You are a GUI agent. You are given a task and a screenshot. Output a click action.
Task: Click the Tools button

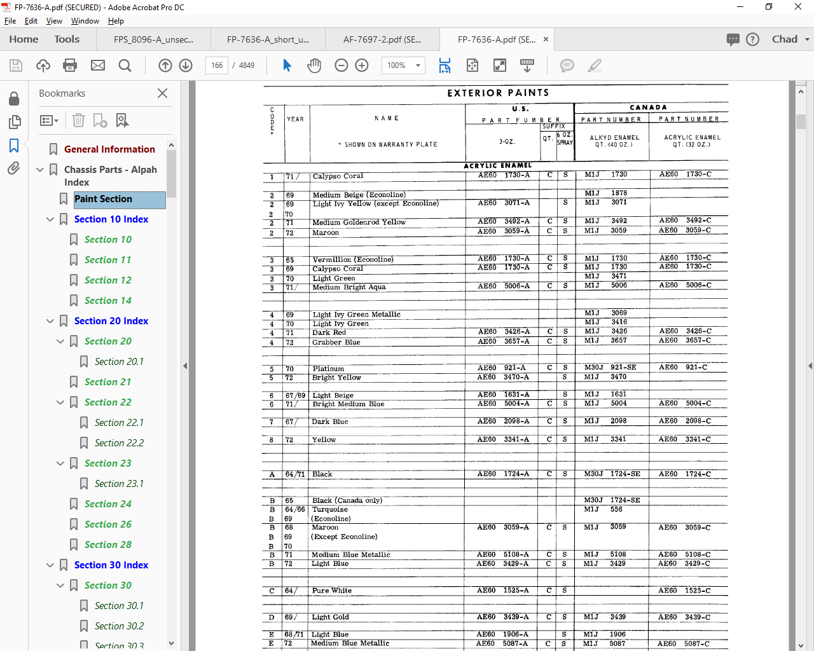coord(67,39)
